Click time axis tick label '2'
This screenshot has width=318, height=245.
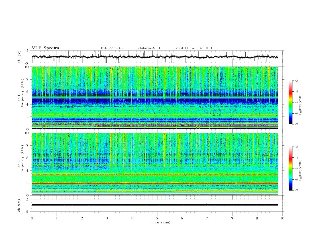point(82,218)
